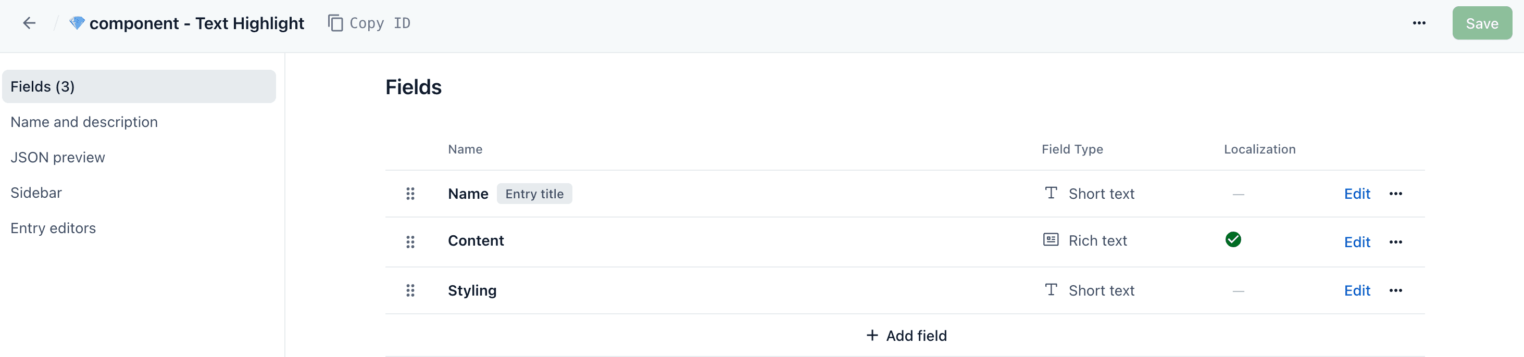Select the Fields (3) sidebar tab
The height and width of the screenshot is (357, 1524).
(x=139, y=86)
